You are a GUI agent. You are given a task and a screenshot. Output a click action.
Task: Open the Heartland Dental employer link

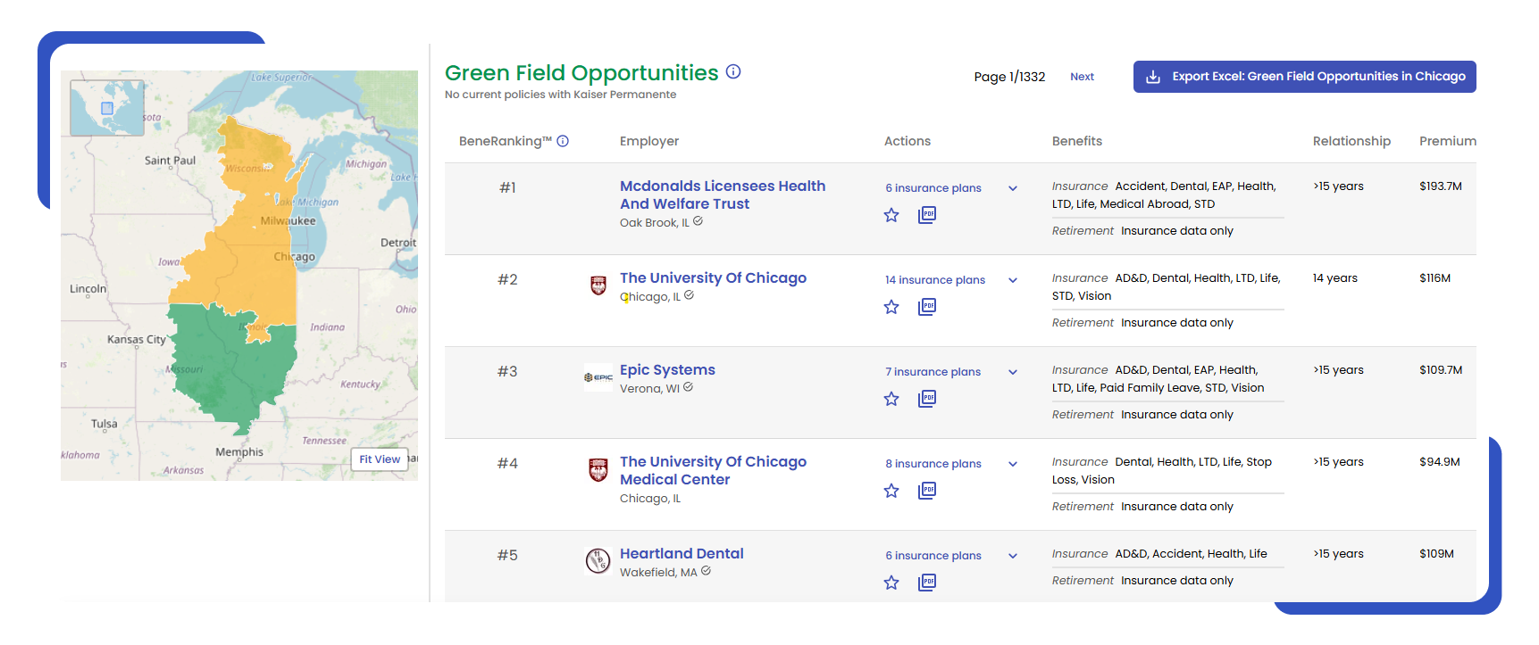[682, 553]
